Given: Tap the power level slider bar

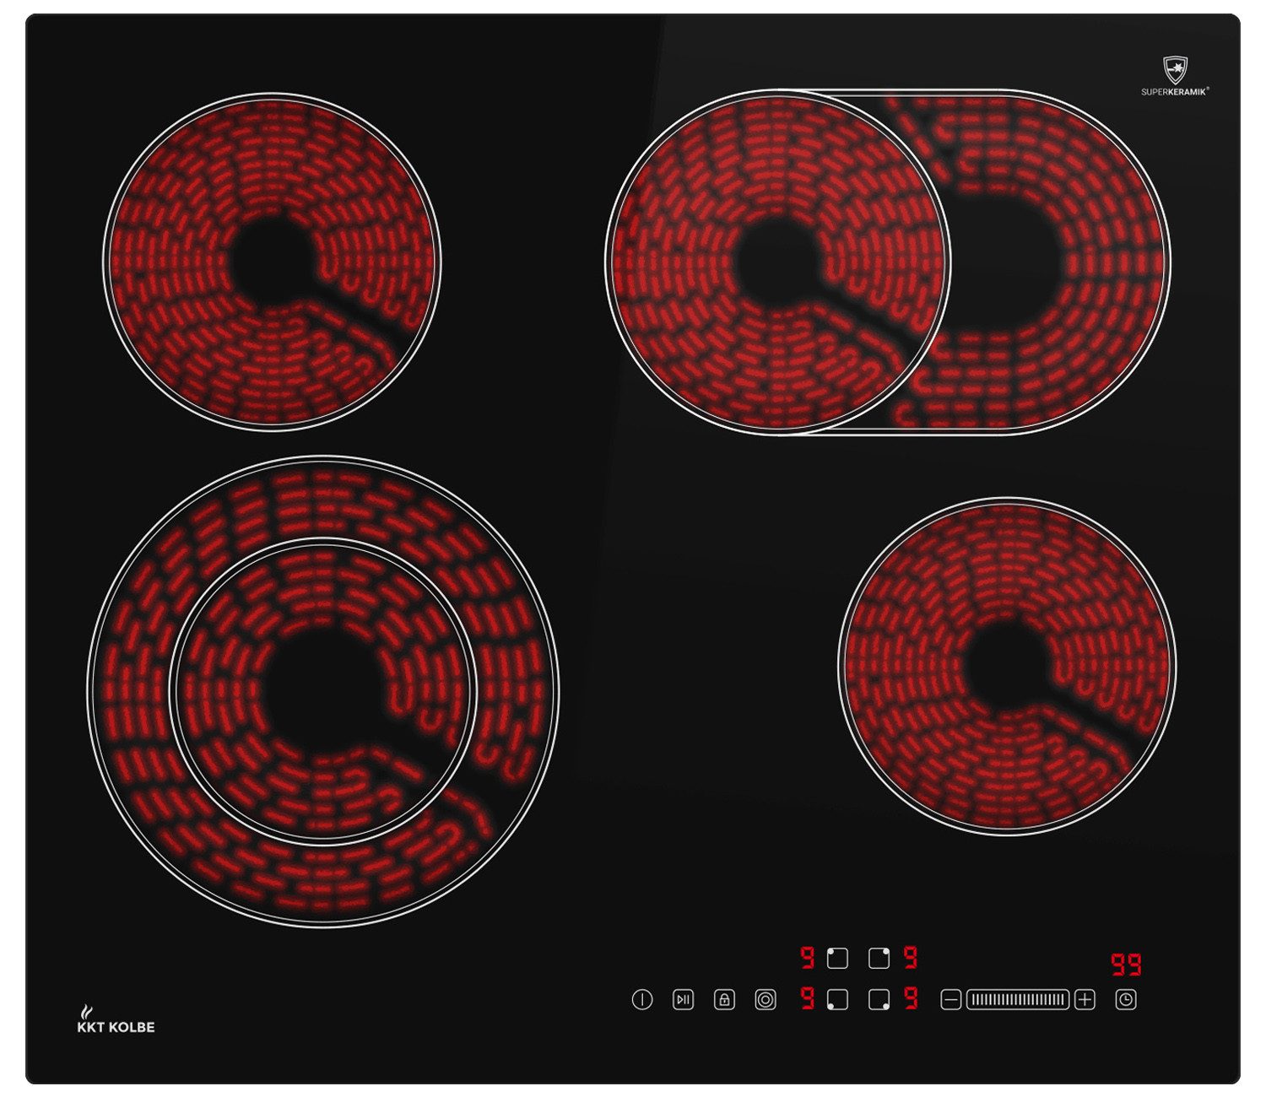Looking at the screenshot, I should (1018, 1000).
